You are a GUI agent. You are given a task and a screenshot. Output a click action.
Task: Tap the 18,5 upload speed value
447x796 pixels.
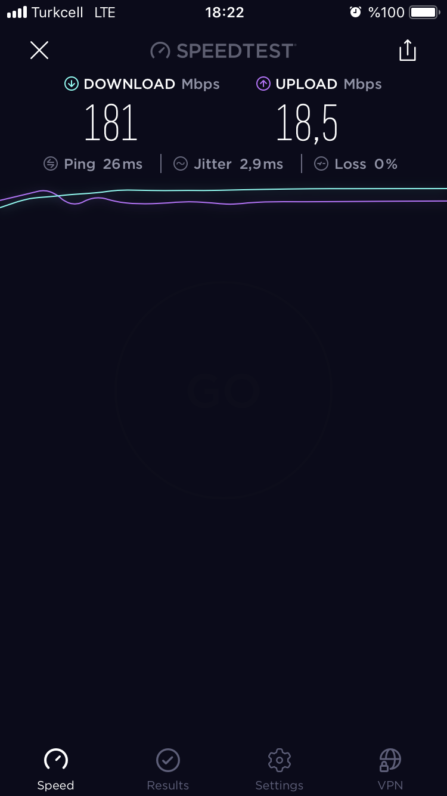[x=308, y=123]
